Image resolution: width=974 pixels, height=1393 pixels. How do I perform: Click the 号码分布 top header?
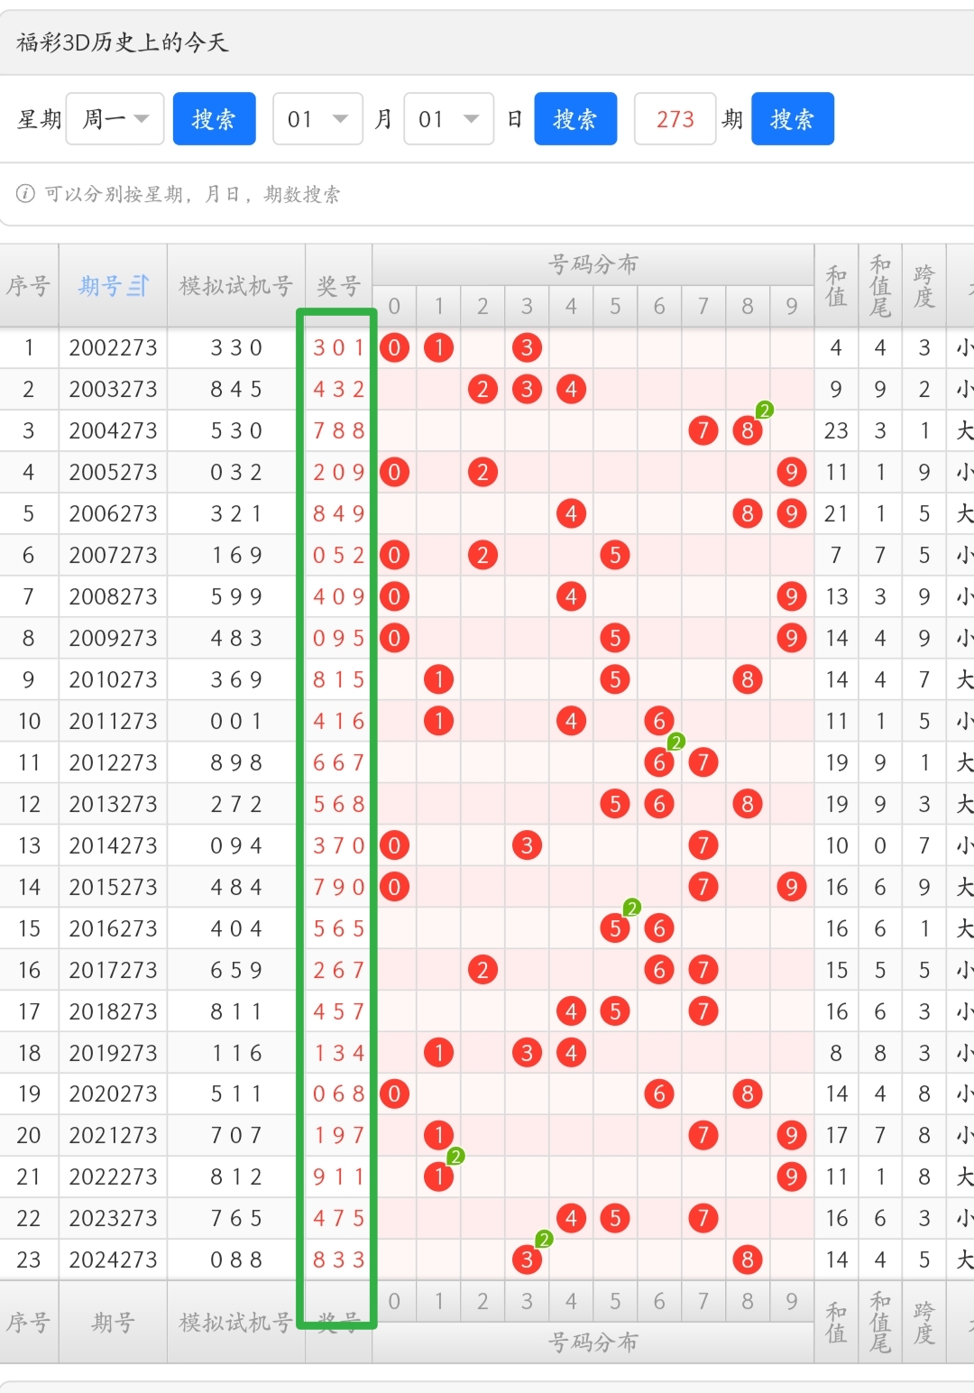coord(593,264)
